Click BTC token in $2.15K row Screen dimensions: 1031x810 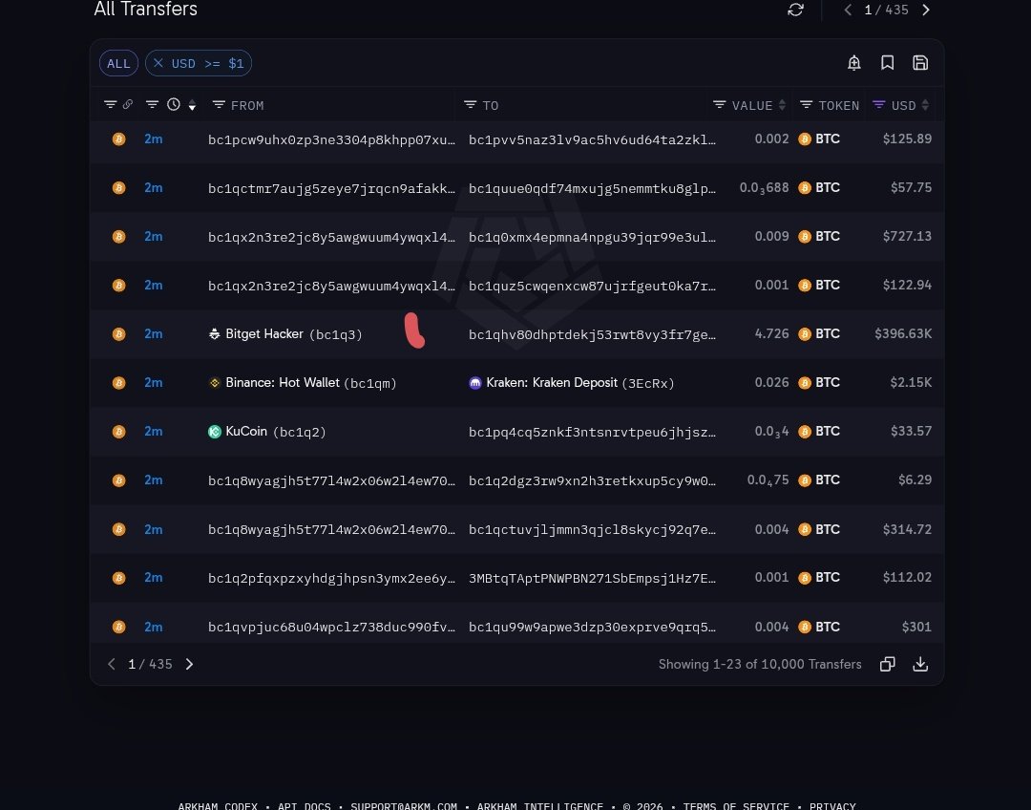pyautogui.click(x=819, y=383)
